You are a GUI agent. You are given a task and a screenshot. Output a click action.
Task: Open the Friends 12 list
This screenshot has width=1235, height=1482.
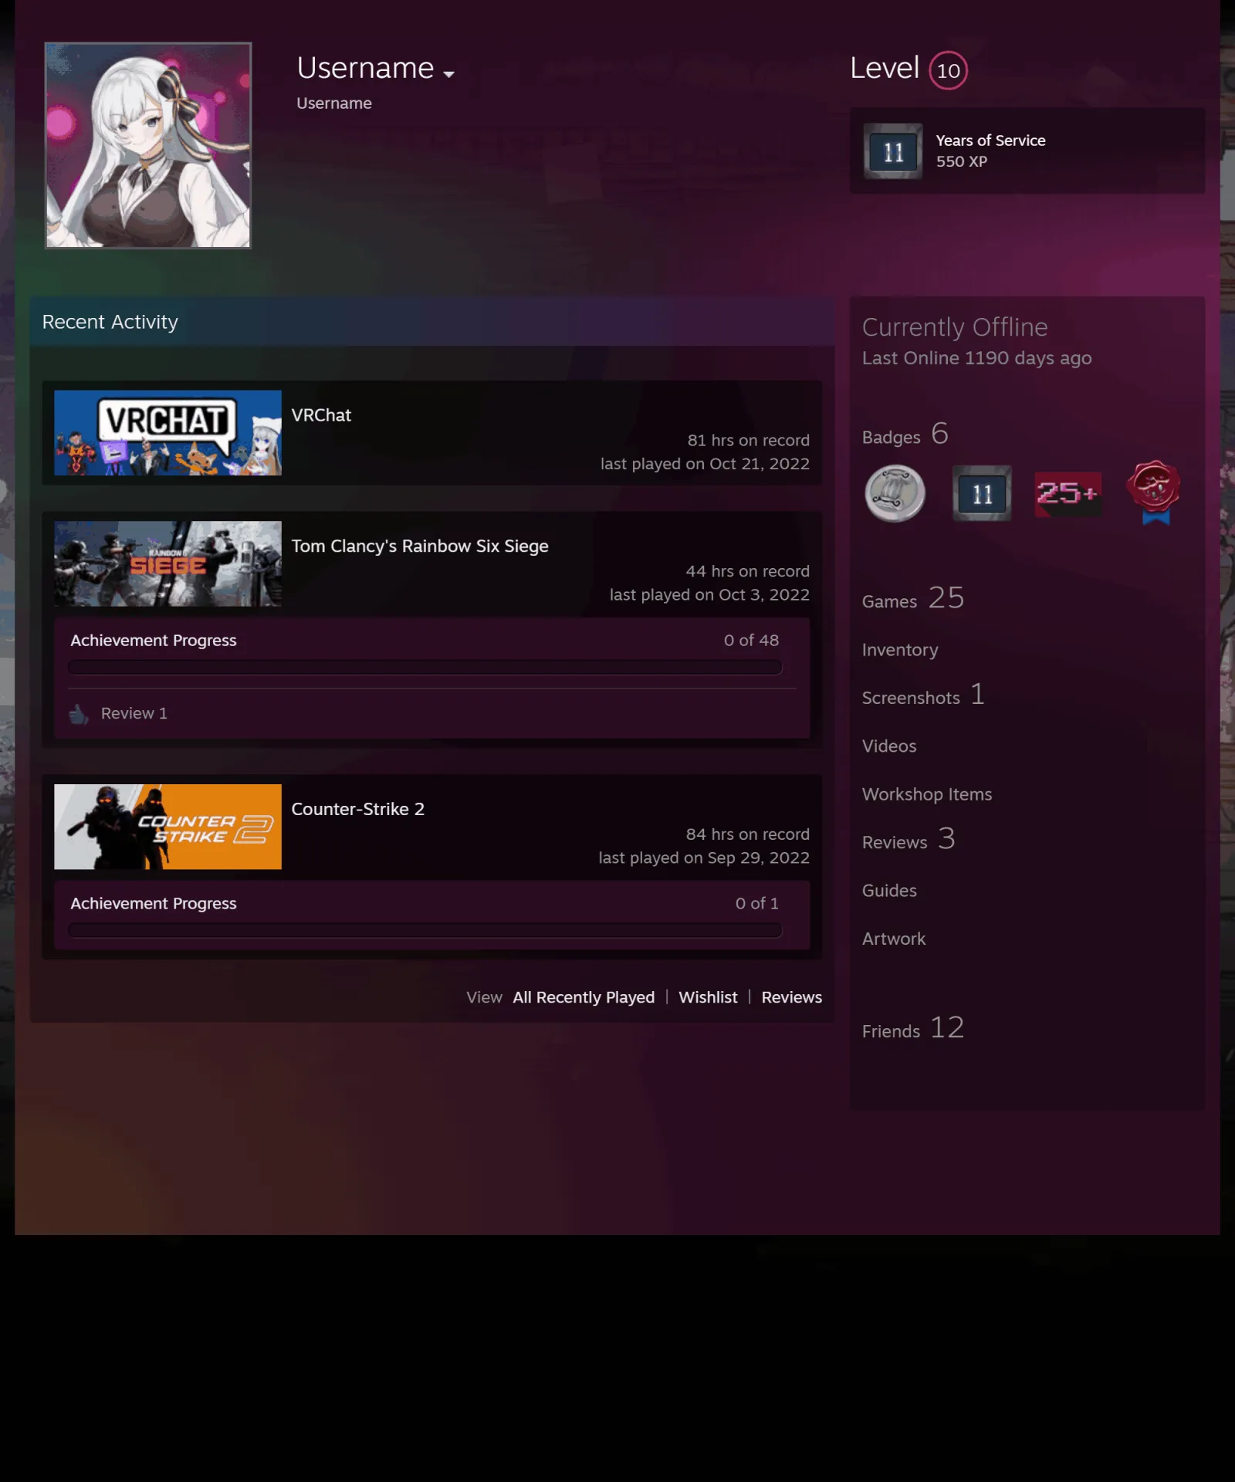tap(913, 1028)
